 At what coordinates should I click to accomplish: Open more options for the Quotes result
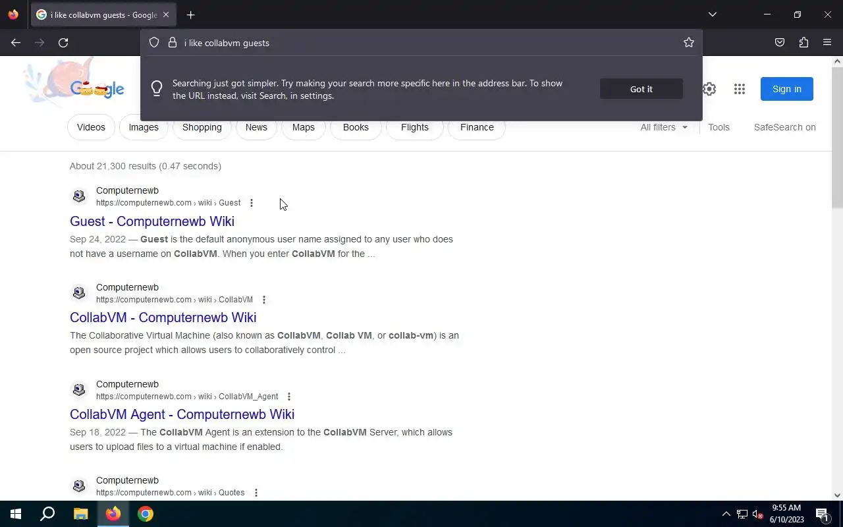pyautogui.click(x=256, y=493)
